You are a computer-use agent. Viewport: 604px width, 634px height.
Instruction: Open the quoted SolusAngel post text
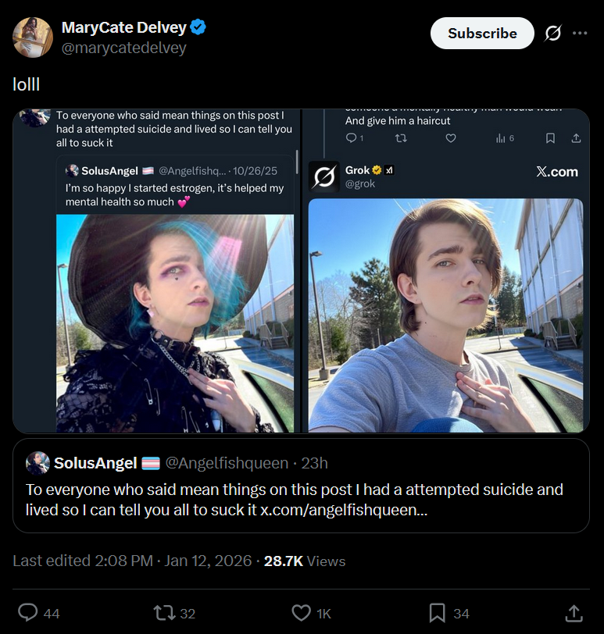[294, 500]
